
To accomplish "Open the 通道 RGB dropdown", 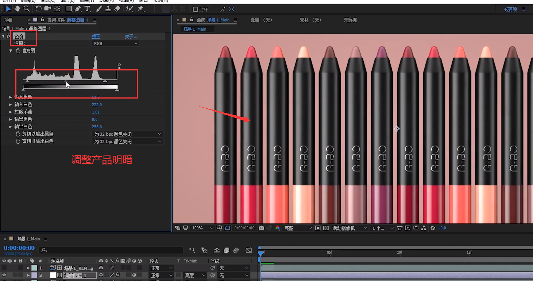I will [x=115, y=43].
